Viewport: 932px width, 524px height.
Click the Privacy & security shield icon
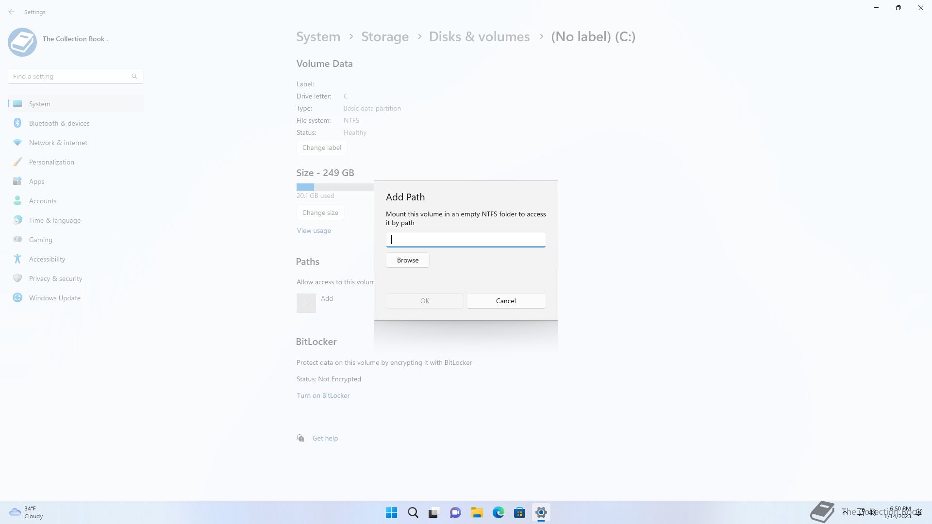click(17, 278)
